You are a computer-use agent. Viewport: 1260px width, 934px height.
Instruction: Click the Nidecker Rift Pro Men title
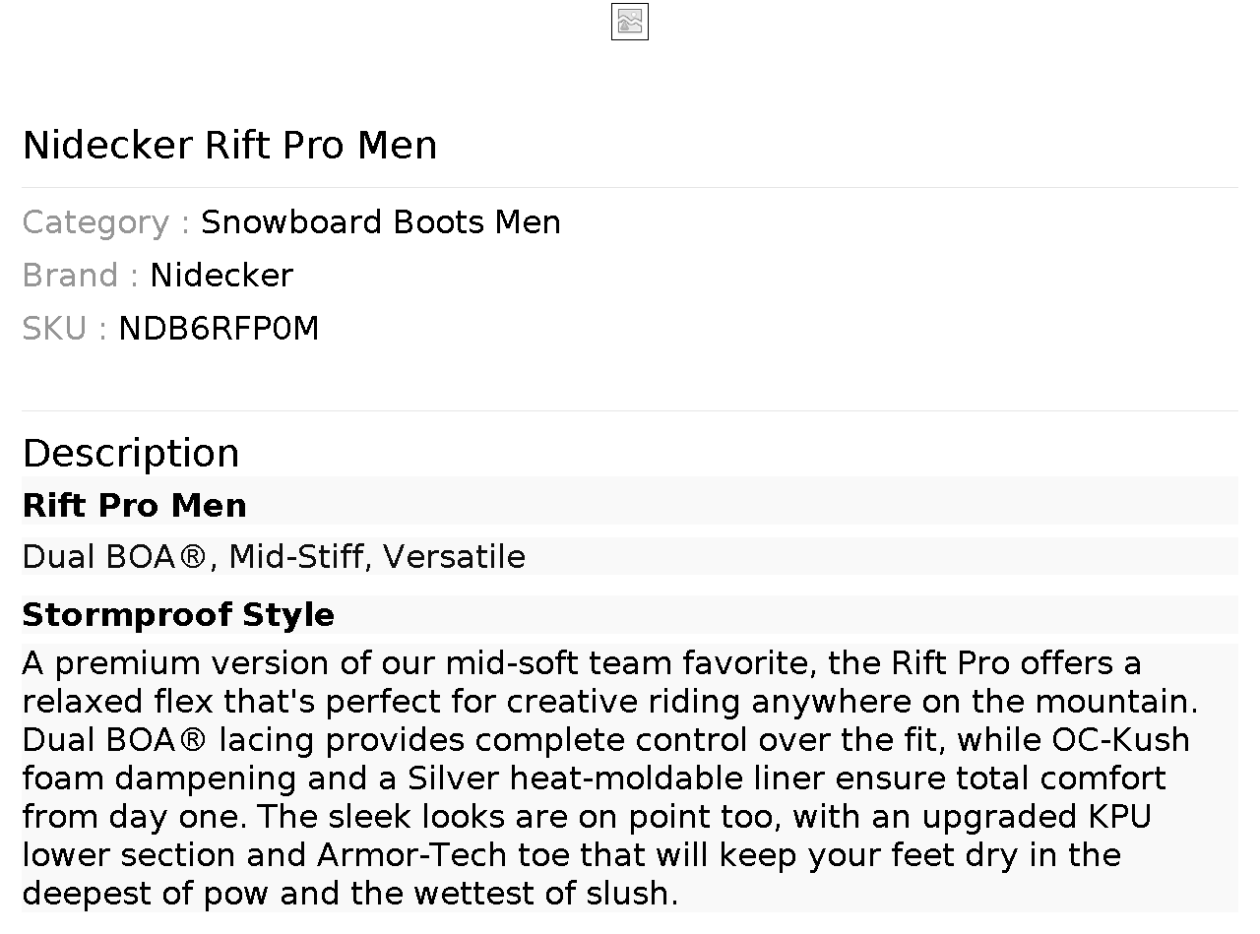(x=229, y=145)
